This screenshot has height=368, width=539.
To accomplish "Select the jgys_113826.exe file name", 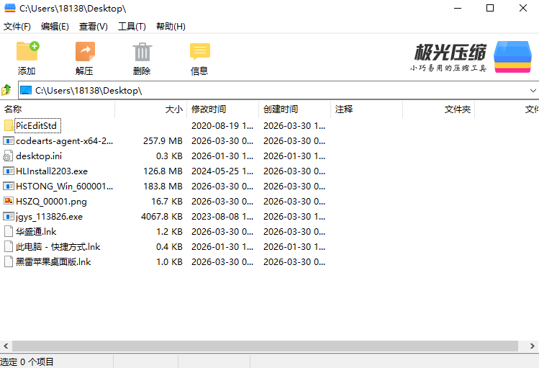I will tap(49, 216).
